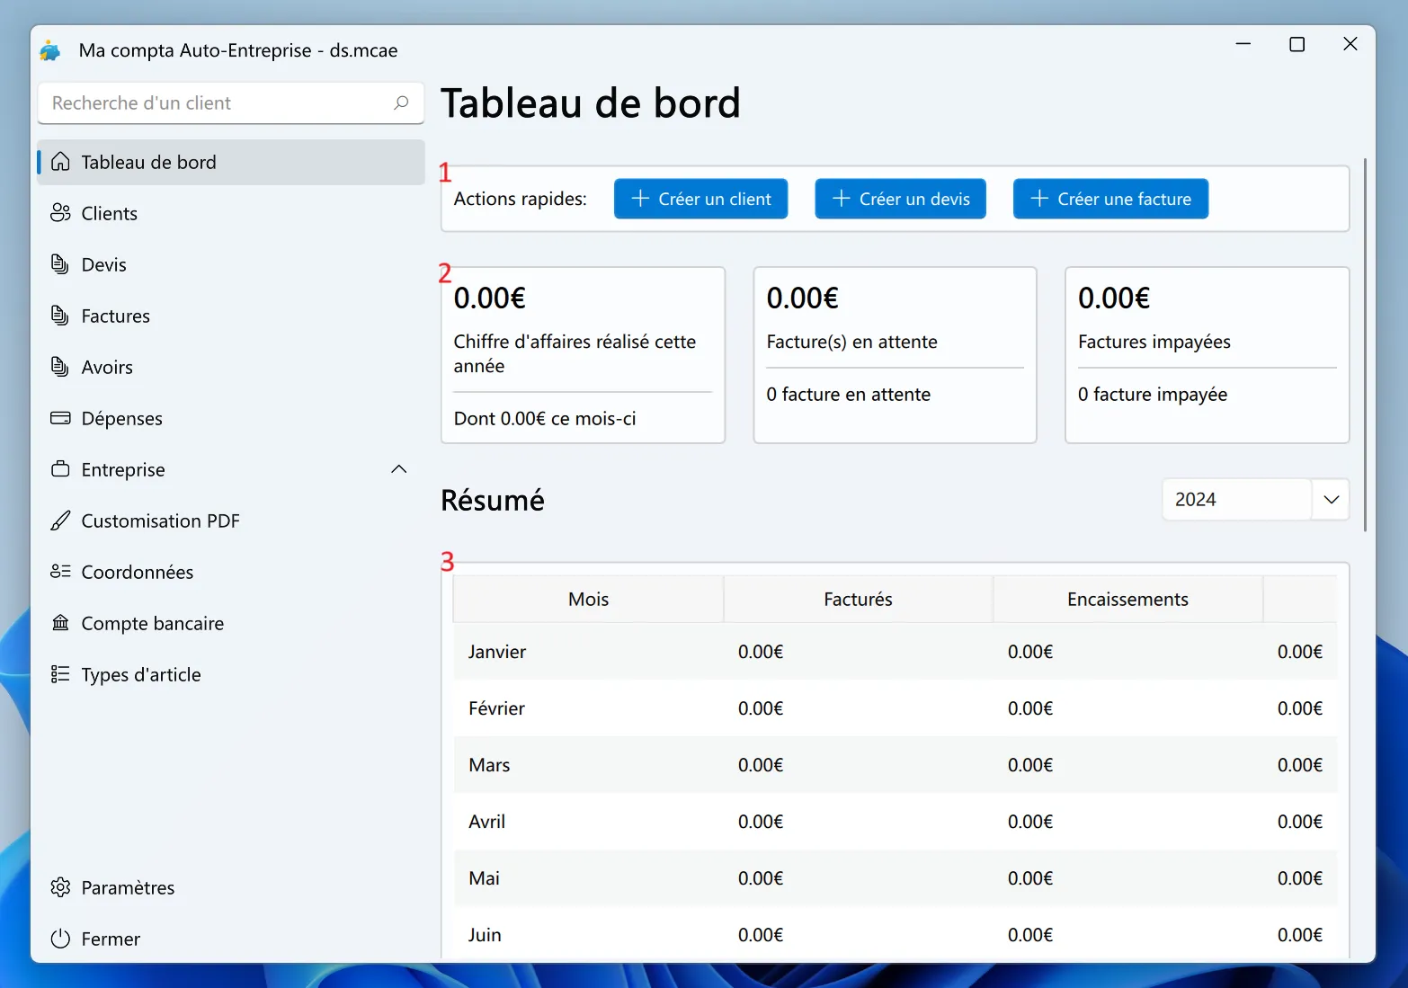This screenshot has height=988, width=1408.
Task: Select Types d'article in the sidebar
Action: [140, 674]
